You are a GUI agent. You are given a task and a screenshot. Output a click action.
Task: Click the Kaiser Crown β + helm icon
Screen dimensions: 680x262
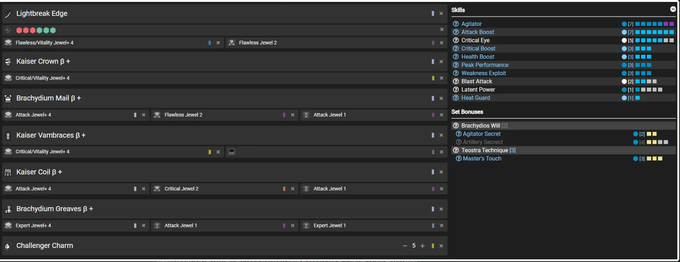8,62
